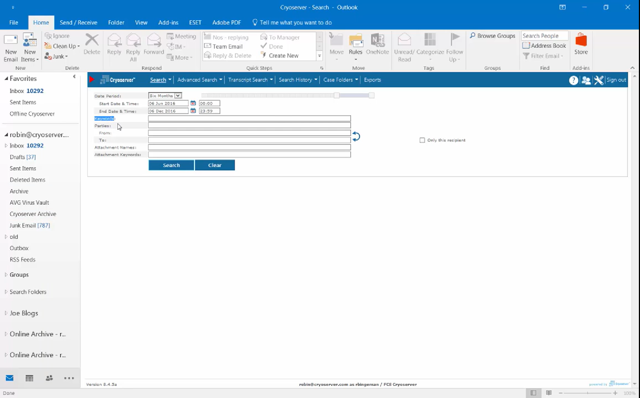Open the Follow Up flag menu
Image resolution: width=640 pixels, height=398 pixels.
click(x=454, y=48)
